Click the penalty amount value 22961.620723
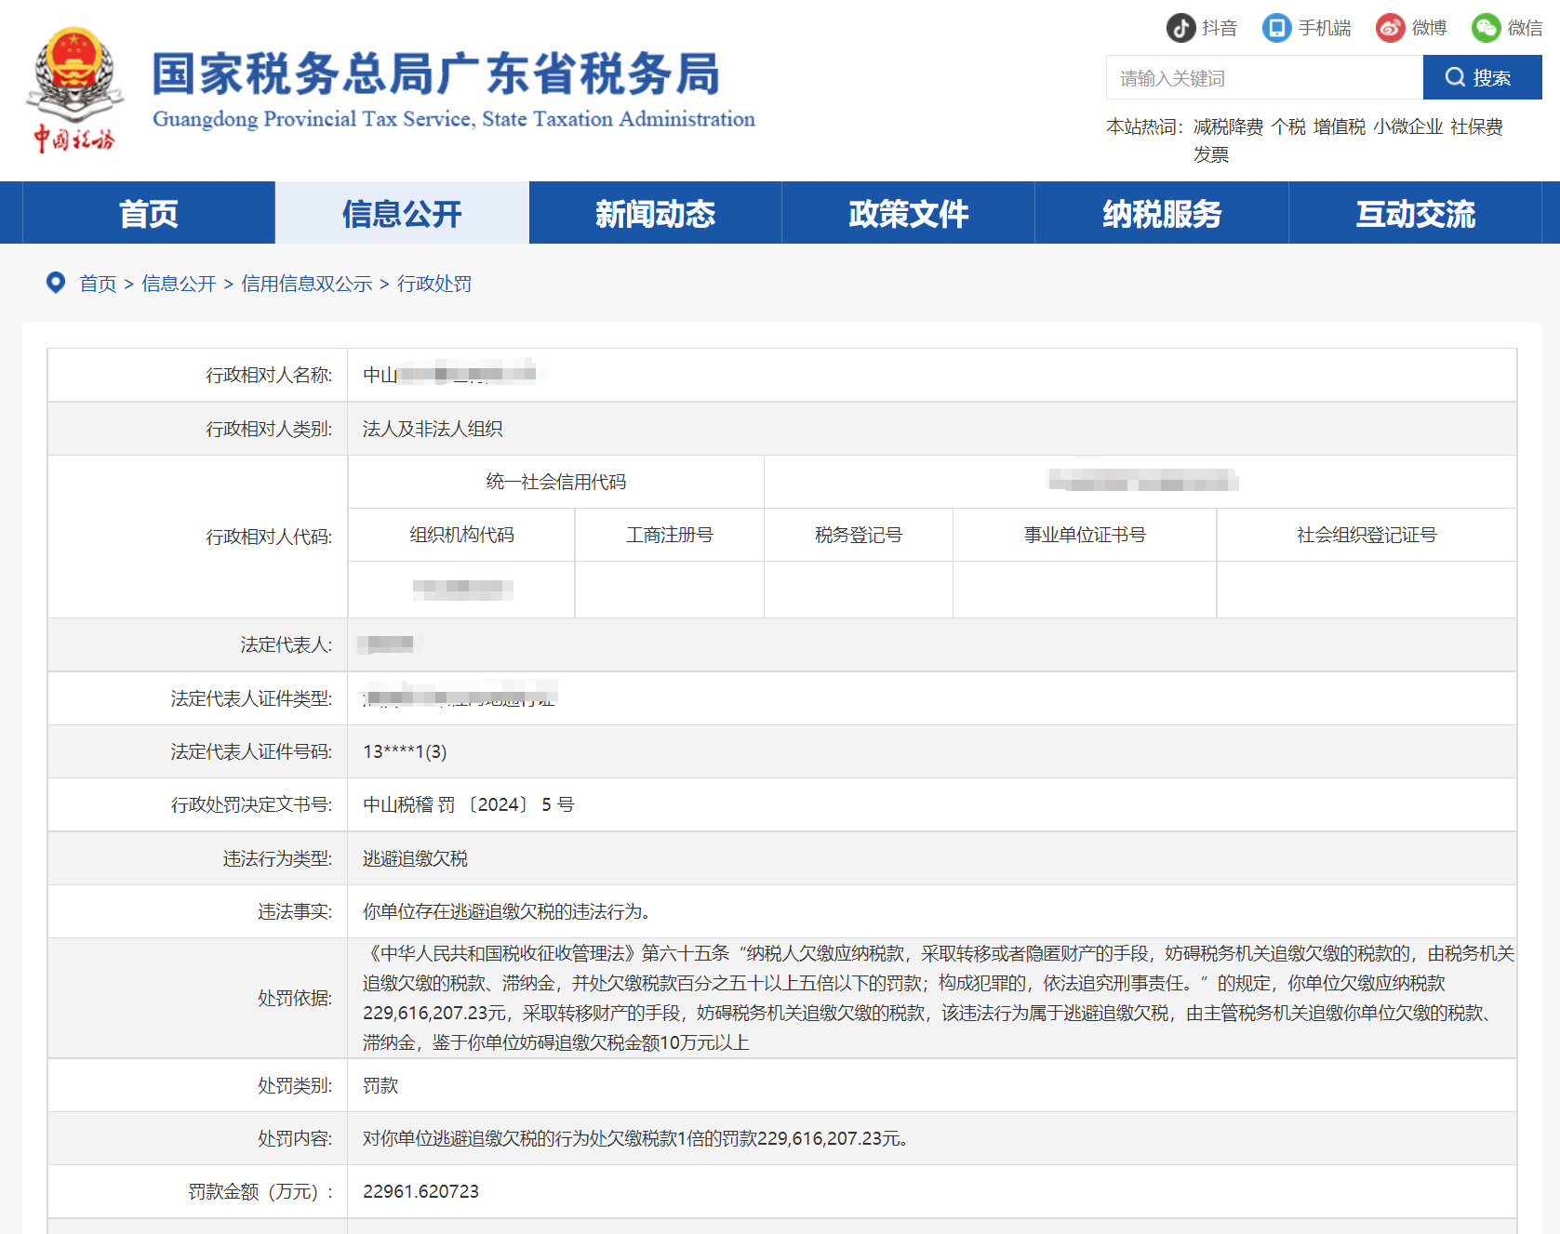The height and width of the screenshot is (1234, 1560). [420, 1191]
